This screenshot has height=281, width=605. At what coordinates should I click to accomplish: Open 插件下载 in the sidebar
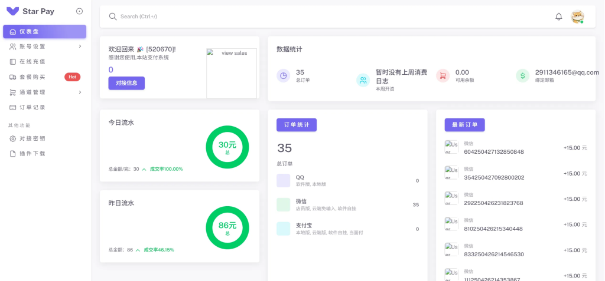[32, 153]
